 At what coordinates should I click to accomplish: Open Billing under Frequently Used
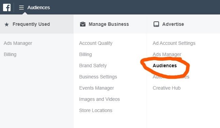pyautogui.click(x=10, y=54)
